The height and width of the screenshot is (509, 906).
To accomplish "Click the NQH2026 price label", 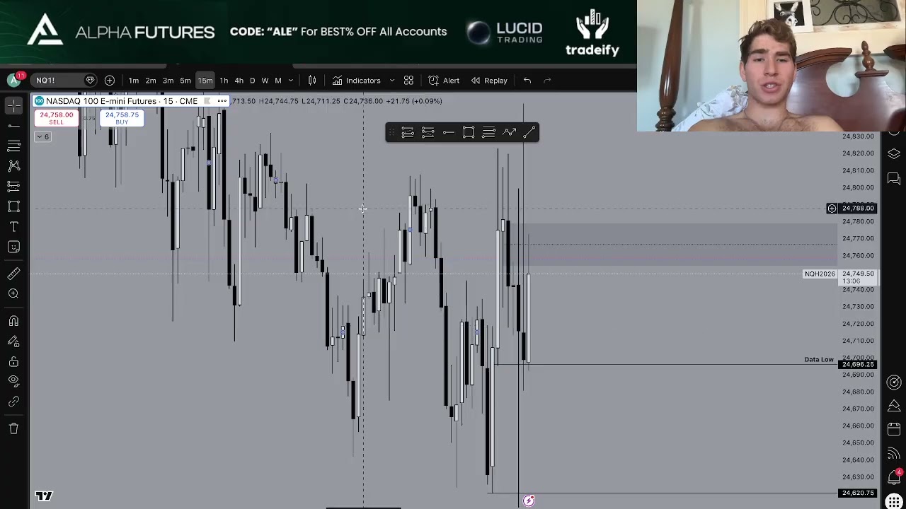I will (x=820, y=274).
